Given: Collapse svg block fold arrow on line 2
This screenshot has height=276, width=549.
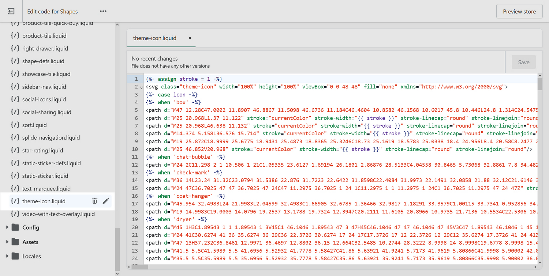Looking at the screenshot, I should 142,87.
